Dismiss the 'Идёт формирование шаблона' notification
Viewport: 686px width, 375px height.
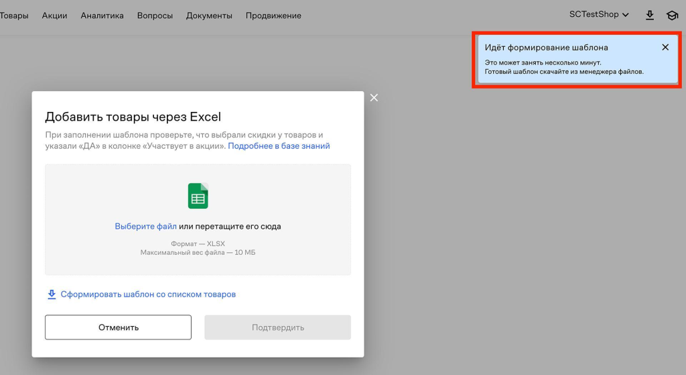point(665,48)
